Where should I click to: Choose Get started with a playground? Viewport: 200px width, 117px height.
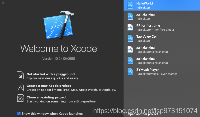[51, 74]
